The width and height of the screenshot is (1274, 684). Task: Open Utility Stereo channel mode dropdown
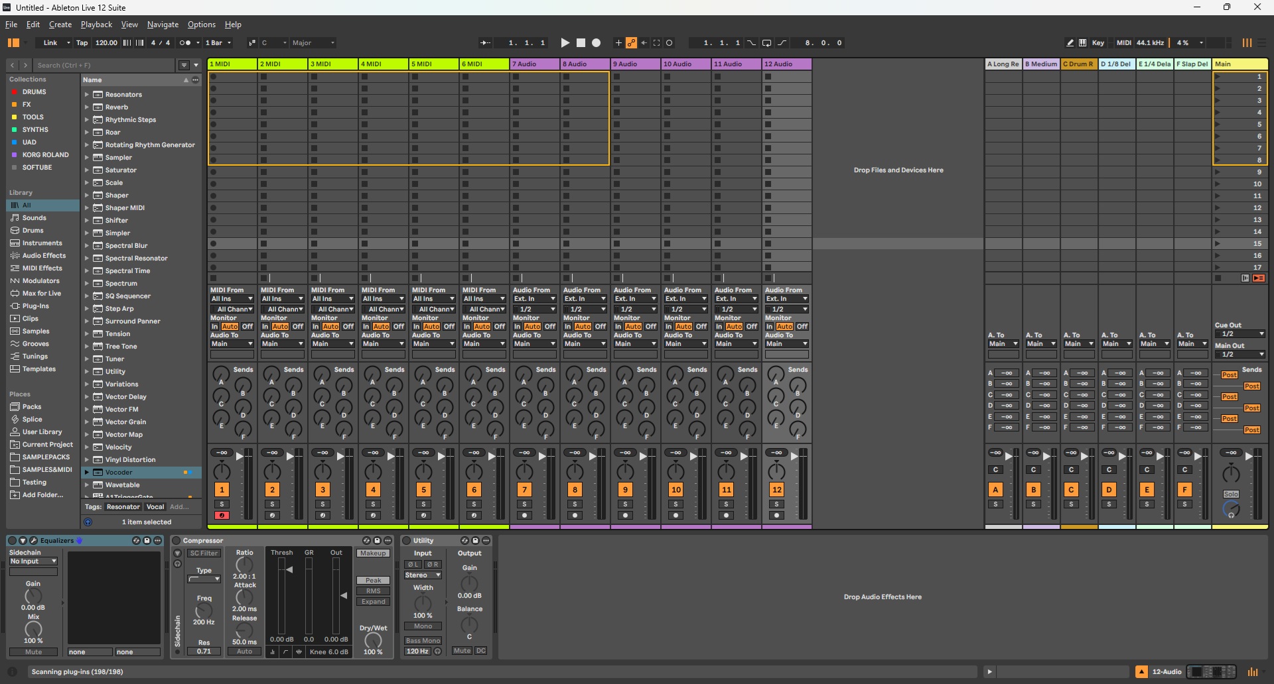click(x=423, y=575)
